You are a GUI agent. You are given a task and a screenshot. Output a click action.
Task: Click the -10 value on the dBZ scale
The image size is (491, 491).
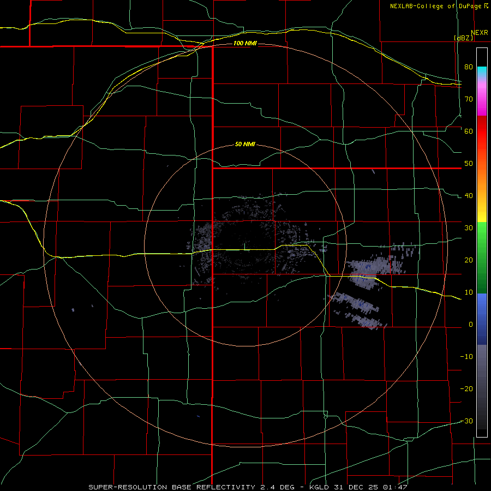(466, 357)
